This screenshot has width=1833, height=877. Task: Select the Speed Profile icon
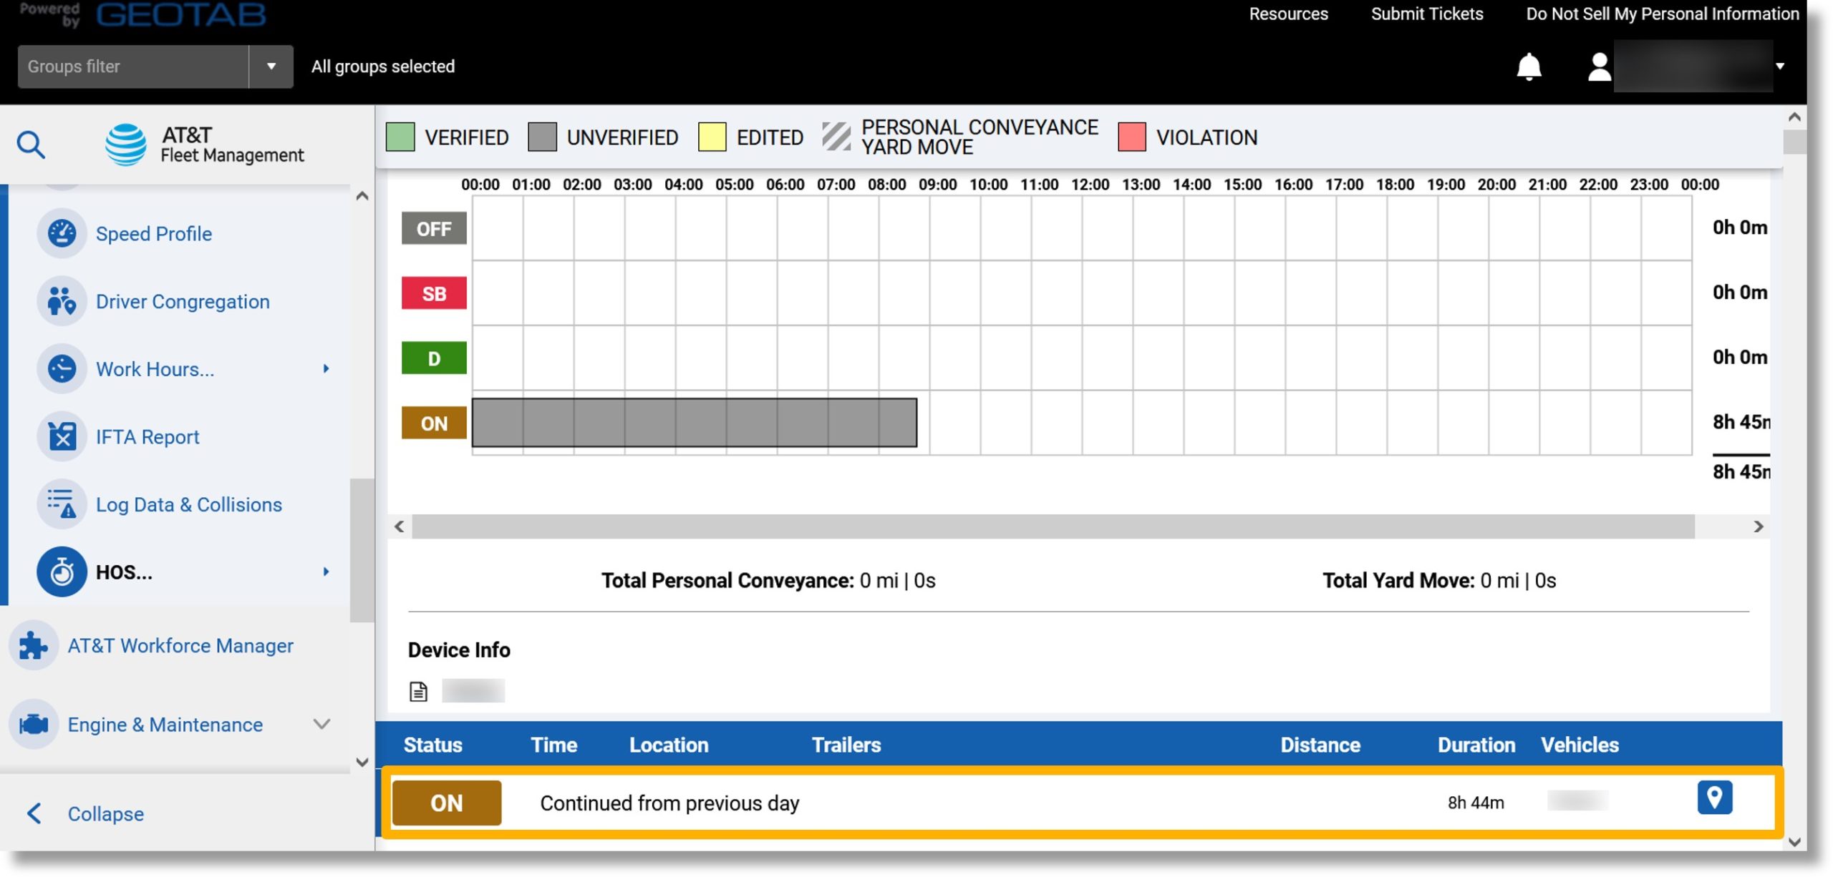(62, 233)
